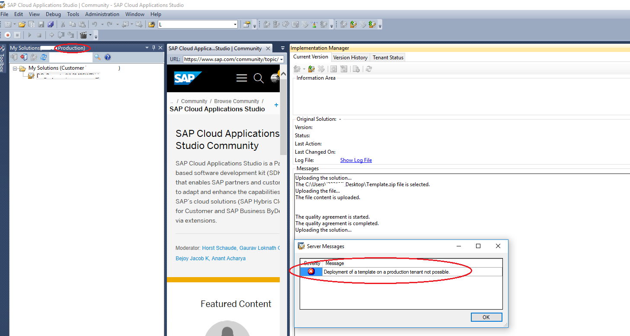Image resolution: width=630 pixels, height=336 pixels.
Task: Toggle the pin on My Solutions panel
Action: [x=154, y=48]
